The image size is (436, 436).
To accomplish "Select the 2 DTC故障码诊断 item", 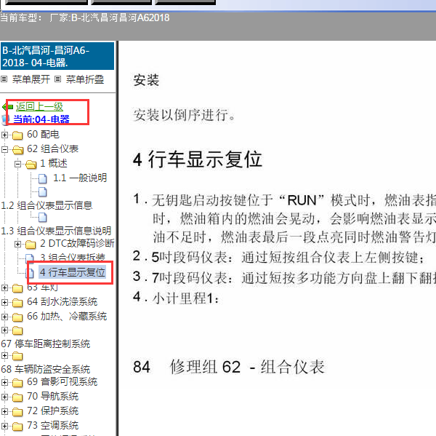I will (77, 244).
